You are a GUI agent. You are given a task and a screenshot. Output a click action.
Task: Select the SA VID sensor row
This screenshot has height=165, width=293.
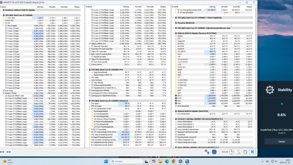pyautogui.click(x=40, y=23)
